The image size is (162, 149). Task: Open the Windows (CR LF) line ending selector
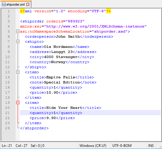[93, 146]
